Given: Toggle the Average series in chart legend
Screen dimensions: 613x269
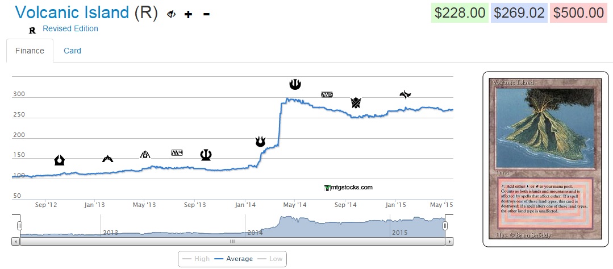Looking at the screenshot, I should coord(233,259).
